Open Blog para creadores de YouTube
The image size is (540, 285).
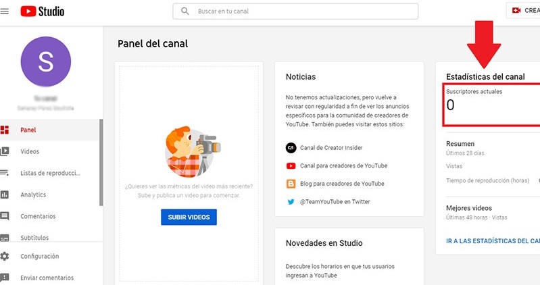click(342, 184)
